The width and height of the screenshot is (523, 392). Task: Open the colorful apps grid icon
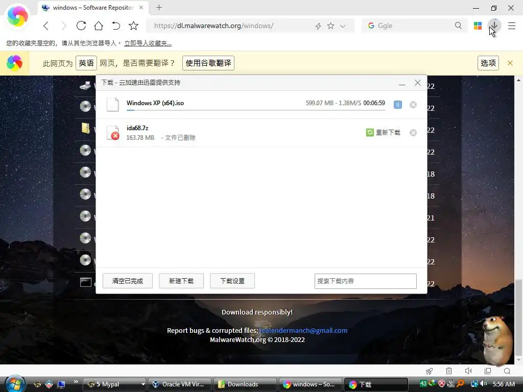click(478, 26)
